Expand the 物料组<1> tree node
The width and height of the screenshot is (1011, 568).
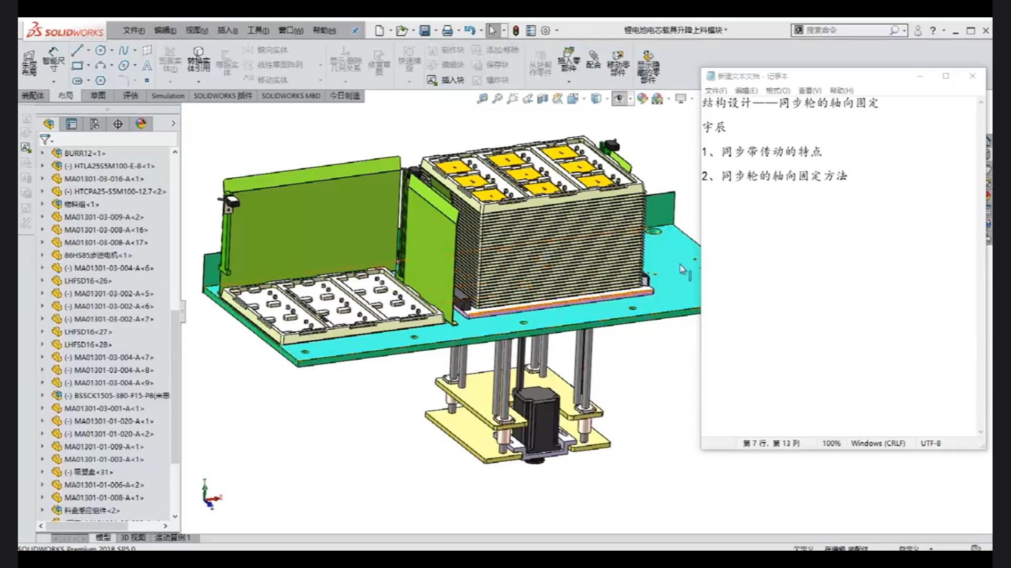point(43,204)
